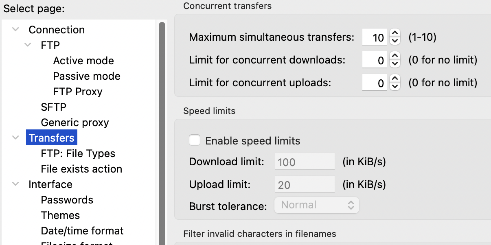
Task: Collapse the FTP subtree
Action: pyautogui.click(x=27, y=45)
